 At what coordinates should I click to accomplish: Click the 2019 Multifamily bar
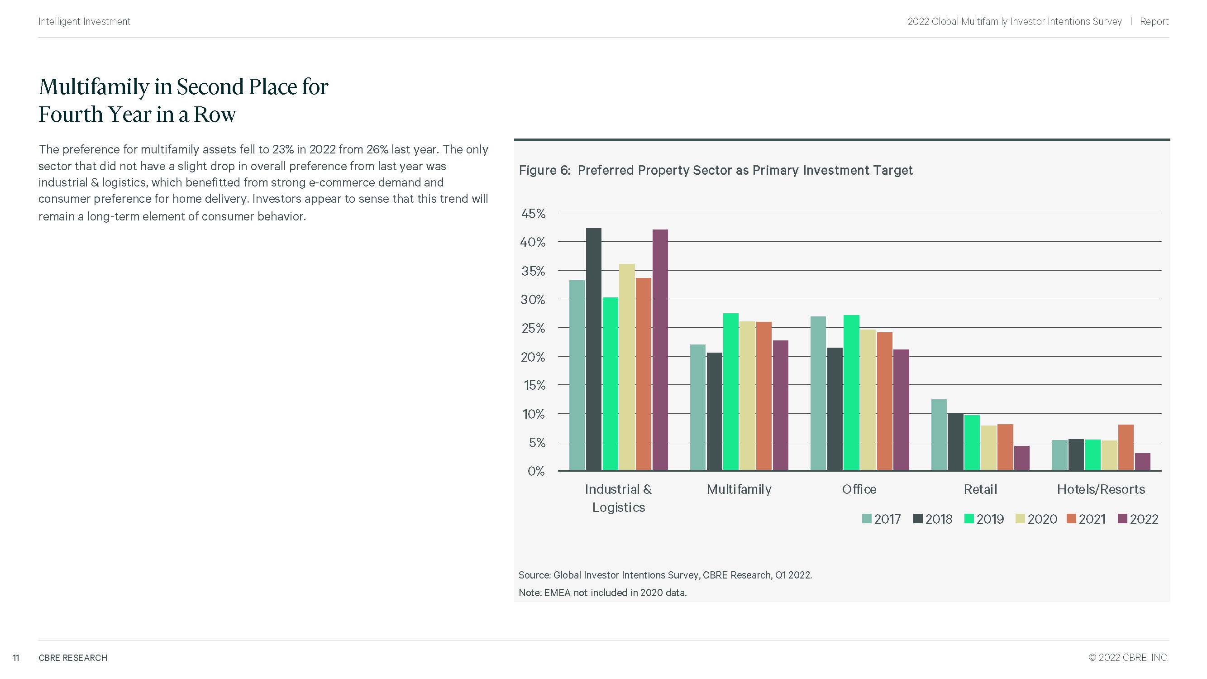click(x=731, y=392)
